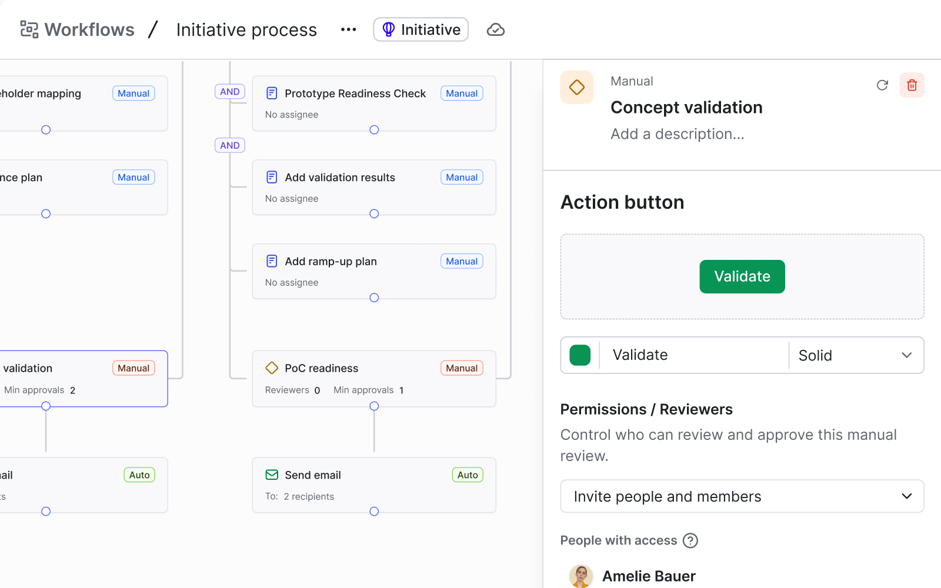941x588 pixels.
Task: Click the orange diamond icon beside Concept validation
Action: click(577, 87)
